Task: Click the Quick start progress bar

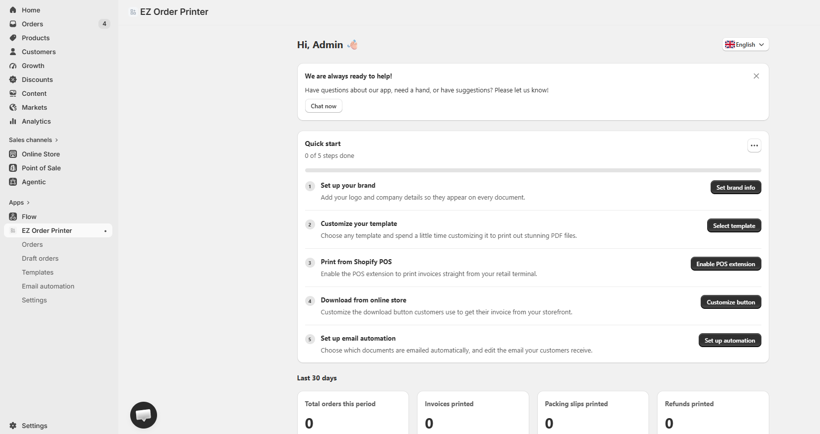Action: pyautogui.click(x=533, y=170)
